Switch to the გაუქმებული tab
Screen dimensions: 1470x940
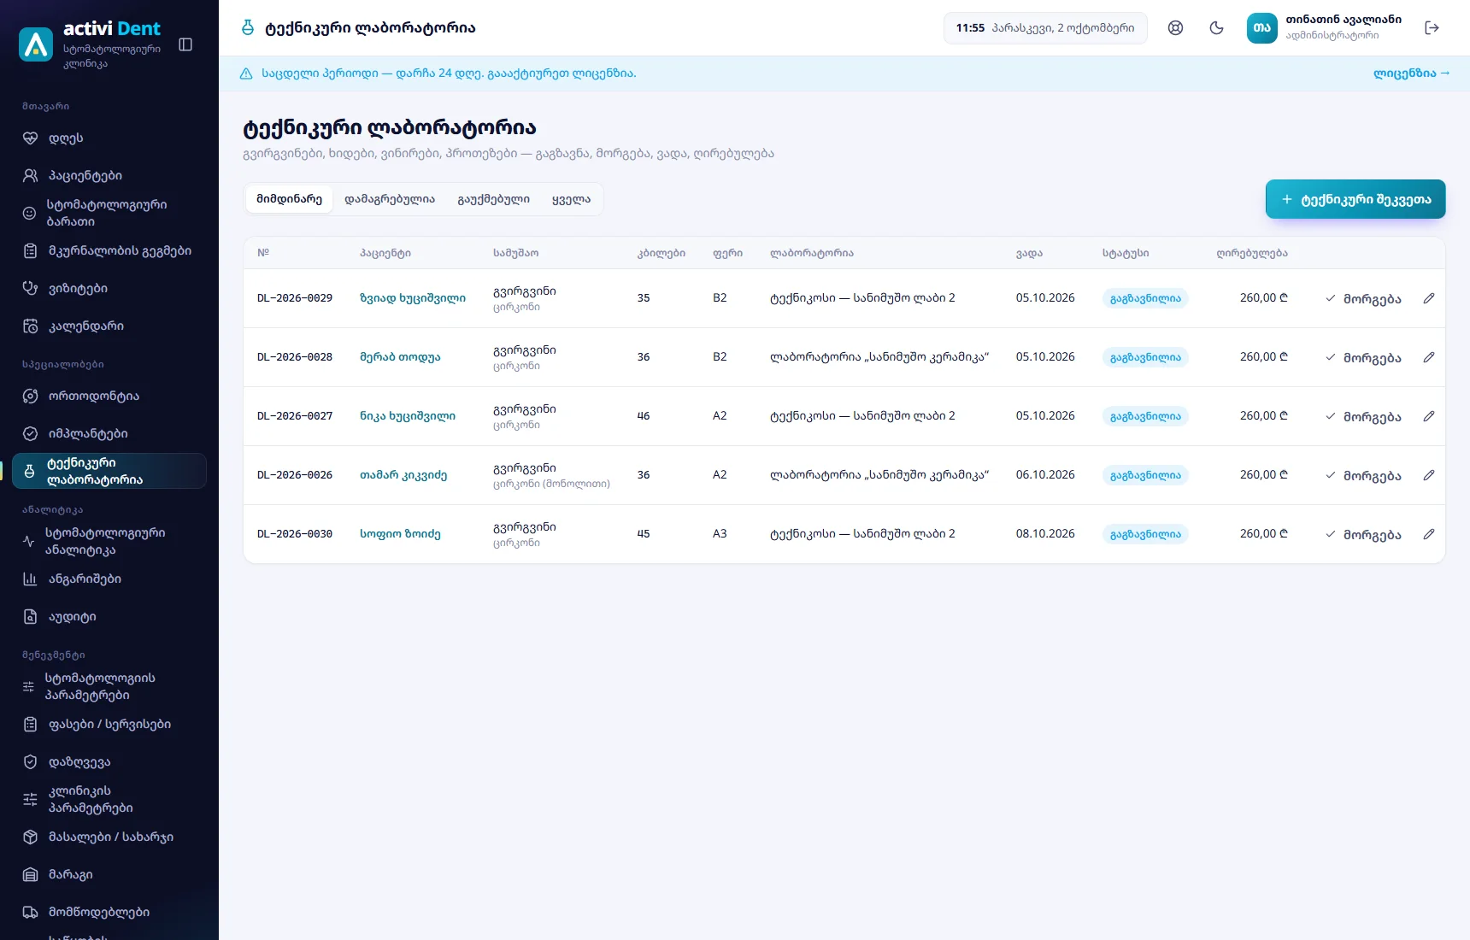click(493, 199)
